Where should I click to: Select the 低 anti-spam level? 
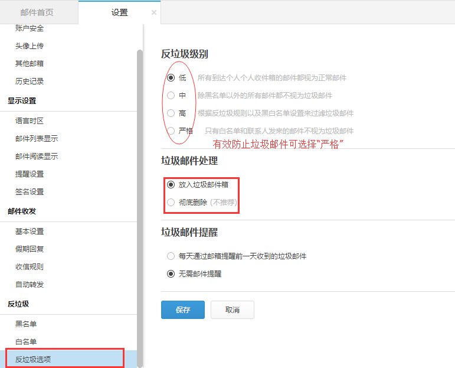(x=171, y=77)
